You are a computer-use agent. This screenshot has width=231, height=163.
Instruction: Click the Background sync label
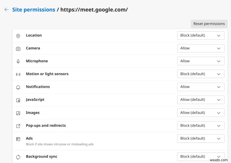click(x=42, y=157)
